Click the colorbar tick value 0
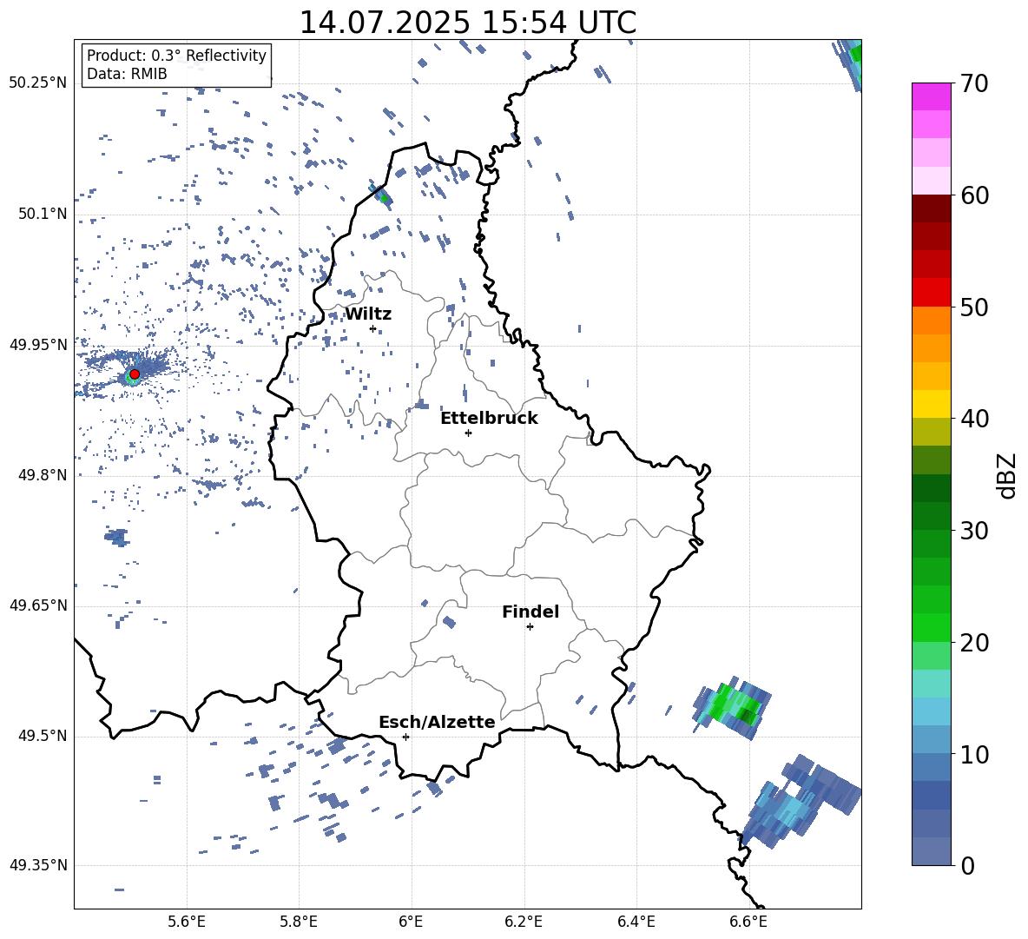This screenshot has width=1028, height=939. tap(967, 865)
